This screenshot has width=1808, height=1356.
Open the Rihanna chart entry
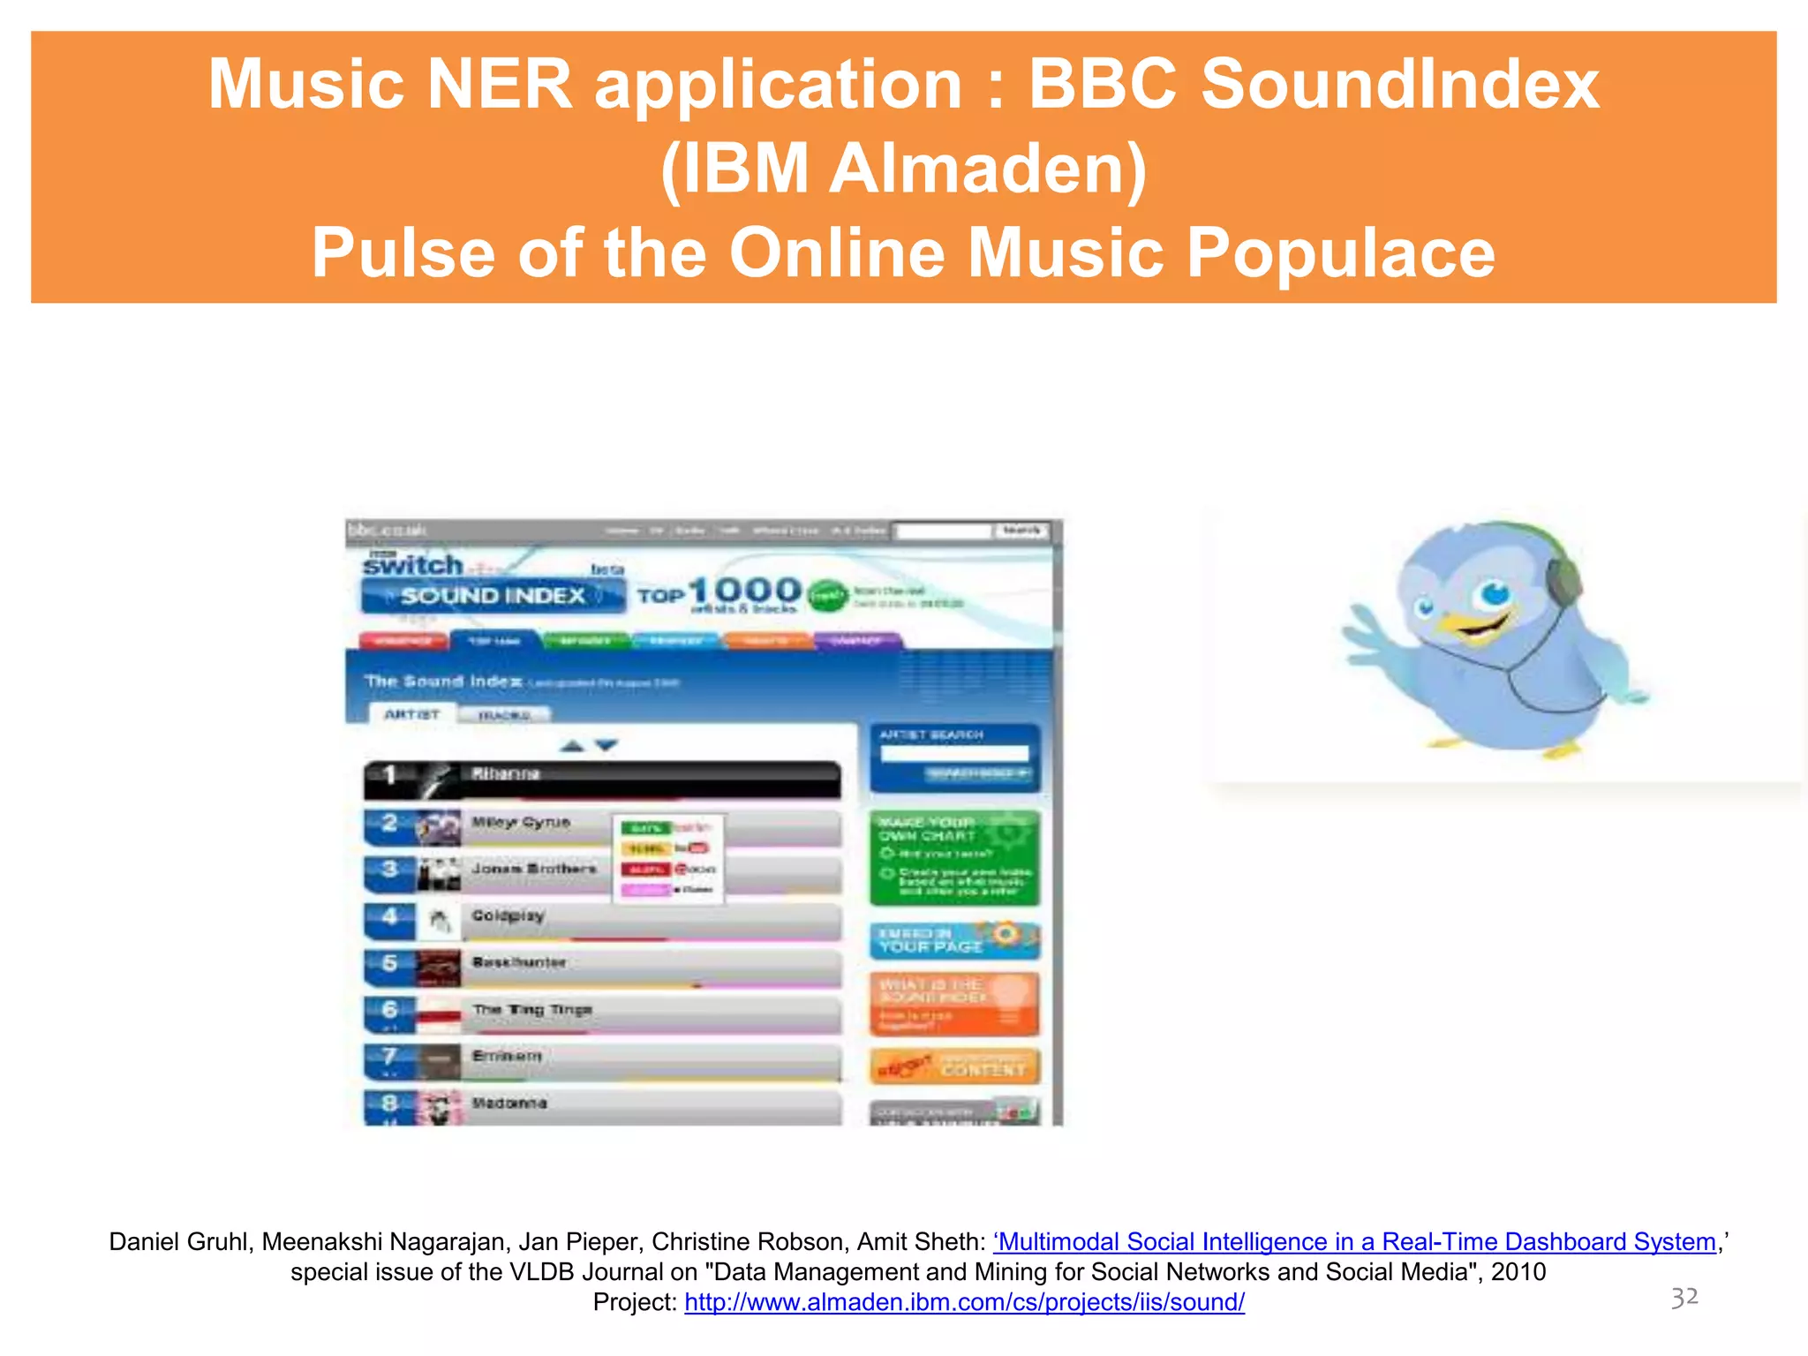(x=602, y=780)
